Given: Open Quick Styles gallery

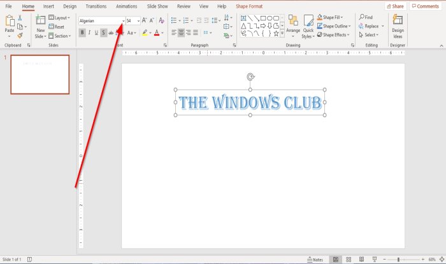Looking at the screenshot, I should [x=308, y=27].
